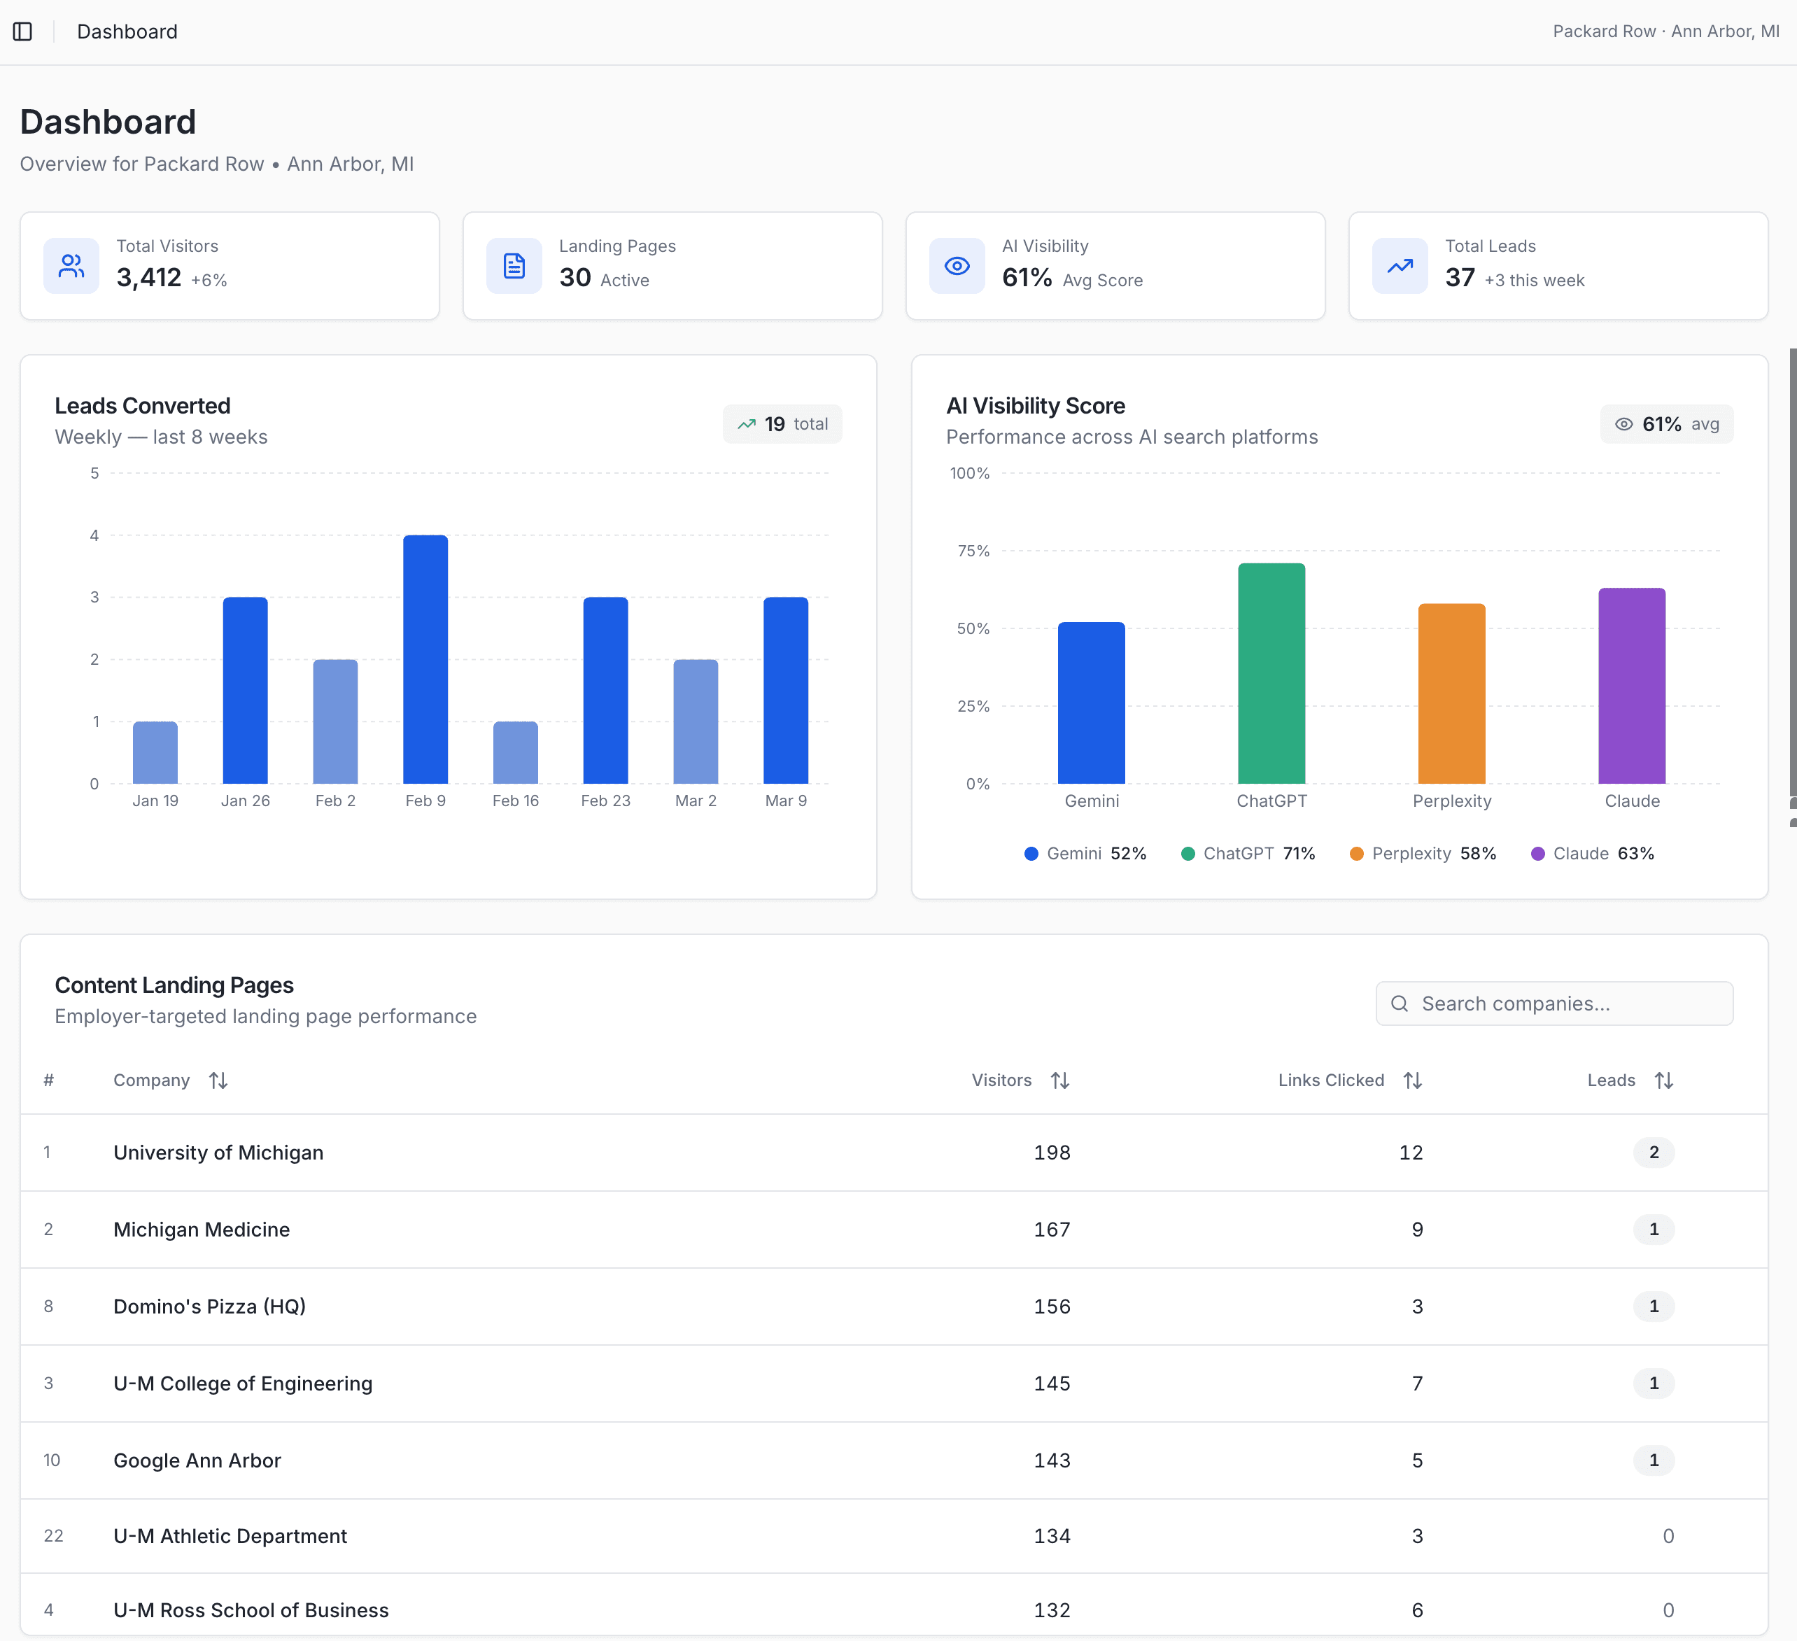Select the Perplexity bar in visibility chart
The width and height of the screenshot is (1797, 1641).
pos(1451,694)
